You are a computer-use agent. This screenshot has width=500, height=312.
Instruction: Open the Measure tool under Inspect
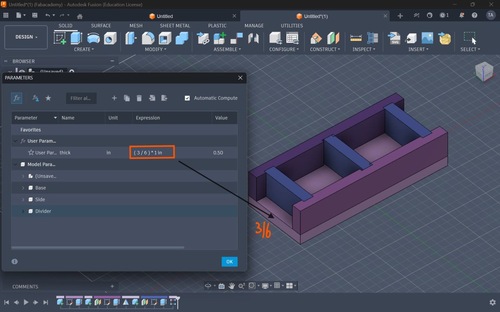(356, 38)
